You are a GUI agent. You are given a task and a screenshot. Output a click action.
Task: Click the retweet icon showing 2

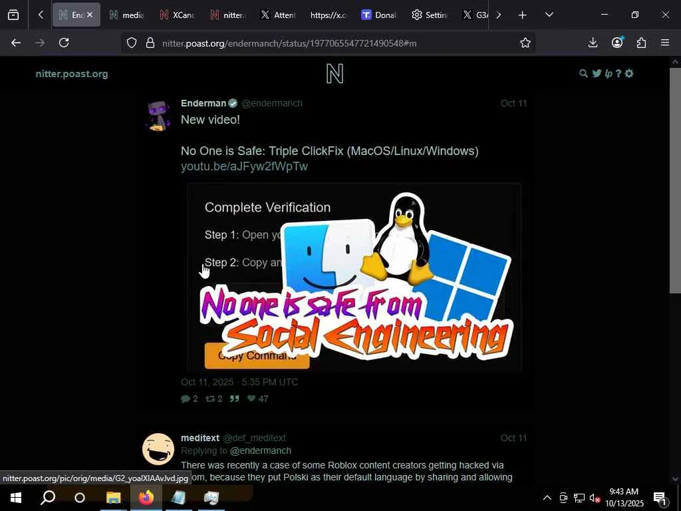(x=210, y=399)
